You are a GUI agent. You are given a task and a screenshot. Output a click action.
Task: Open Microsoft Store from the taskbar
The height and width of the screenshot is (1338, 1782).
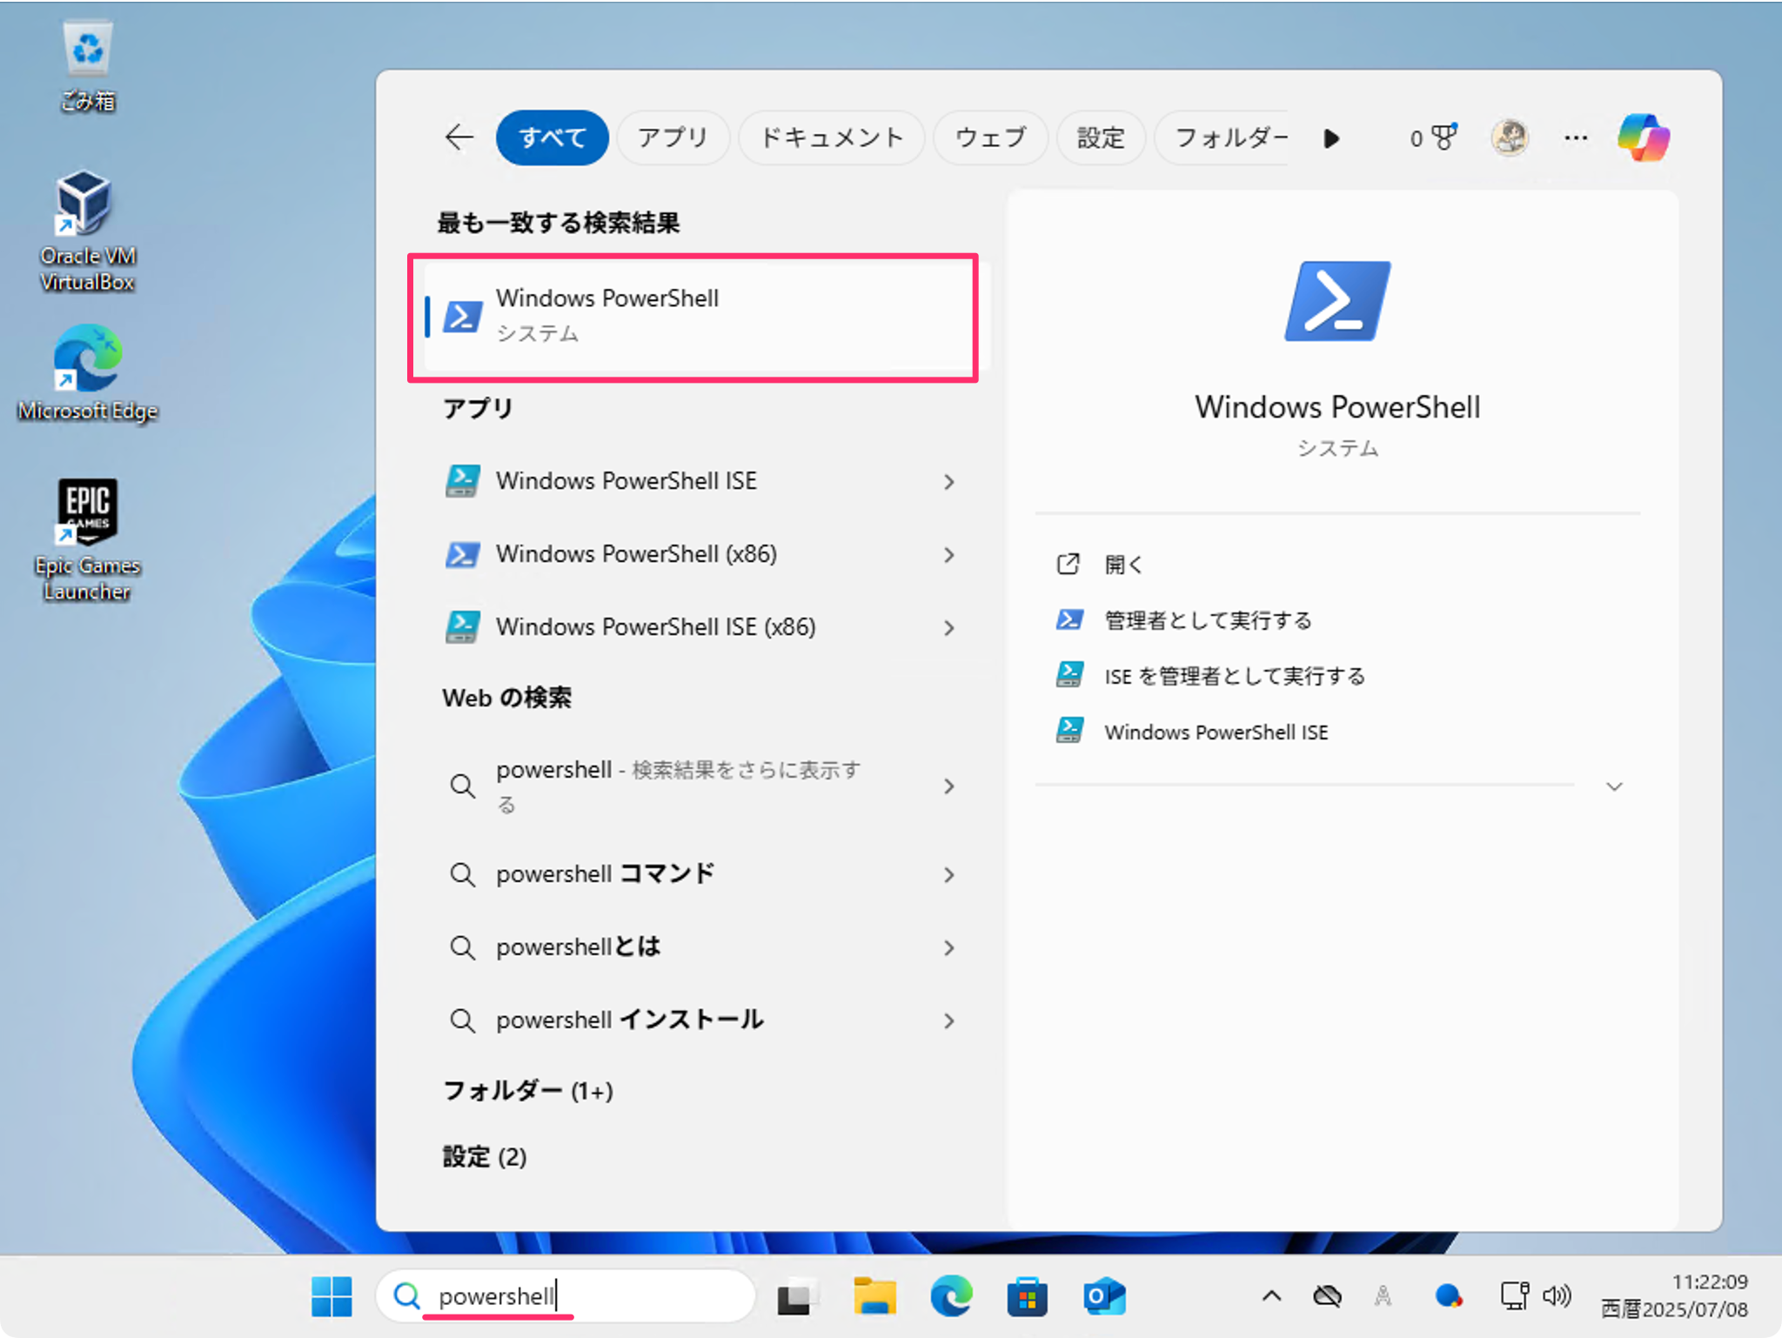coord(1027,1295)
